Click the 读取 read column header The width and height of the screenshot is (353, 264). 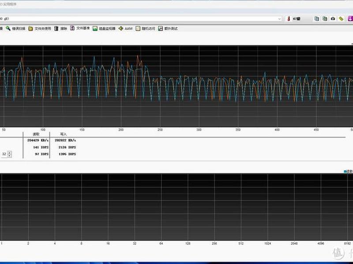[x=36, y=134]
